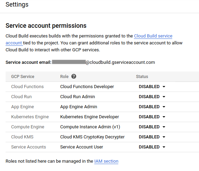Follow the IAM section link
Viewport: 199px width, 171px height.
click(x=106, y=161)
